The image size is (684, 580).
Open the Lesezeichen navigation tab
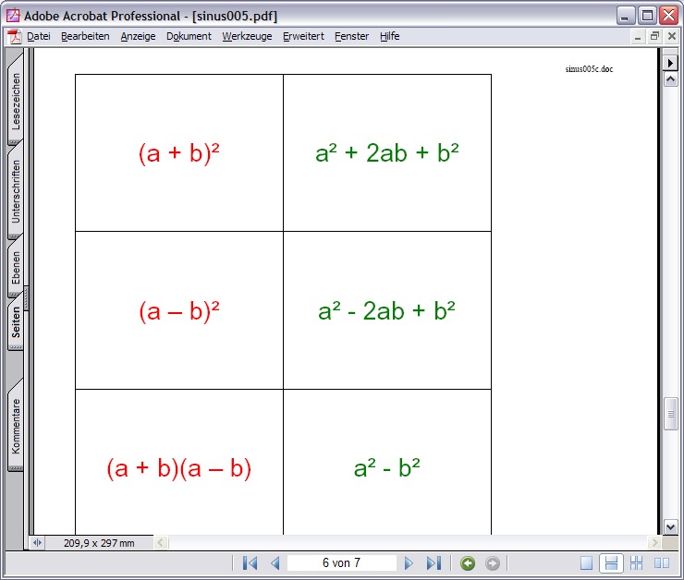[x=16, y=101]
